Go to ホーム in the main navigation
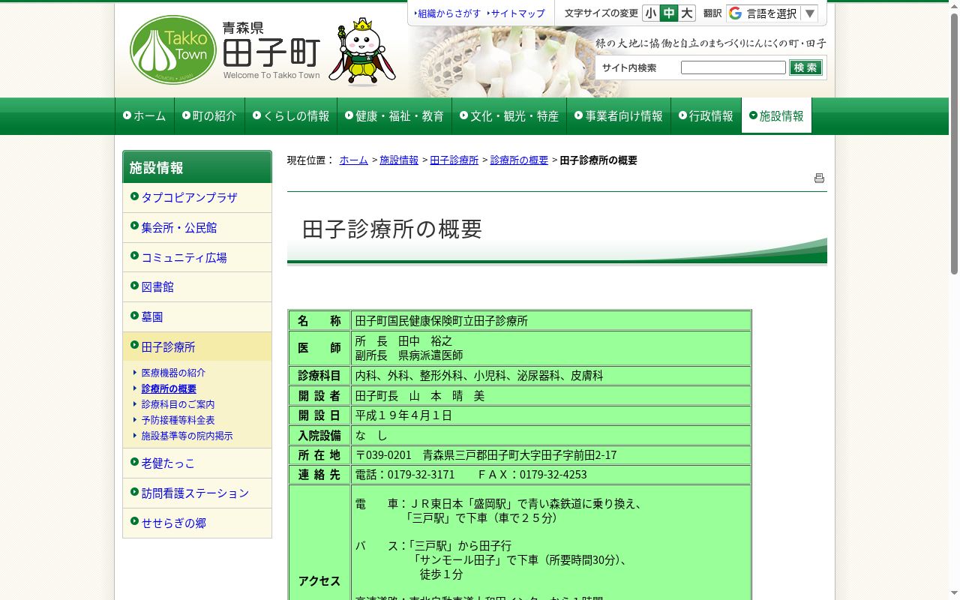This screenshot has height=600, width=960. pos(145,116)
